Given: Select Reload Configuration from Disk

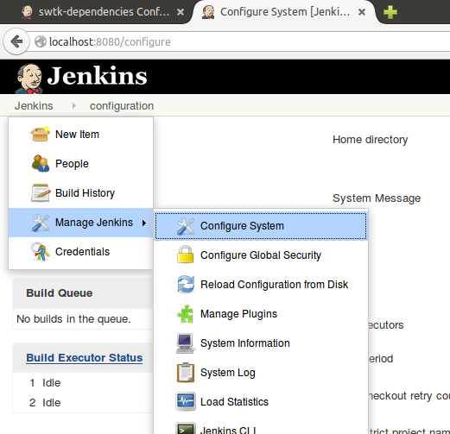Looking at the screenshot, I should tap(261, 285).
